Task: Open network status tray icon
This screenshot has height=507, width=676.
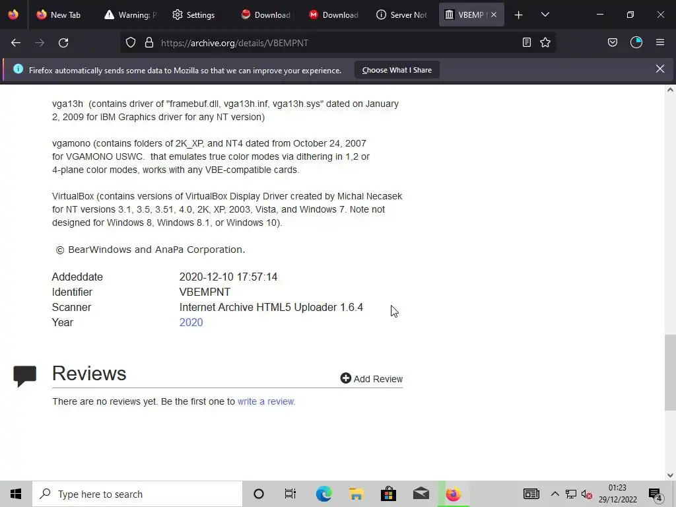Action: click(571, 494)
